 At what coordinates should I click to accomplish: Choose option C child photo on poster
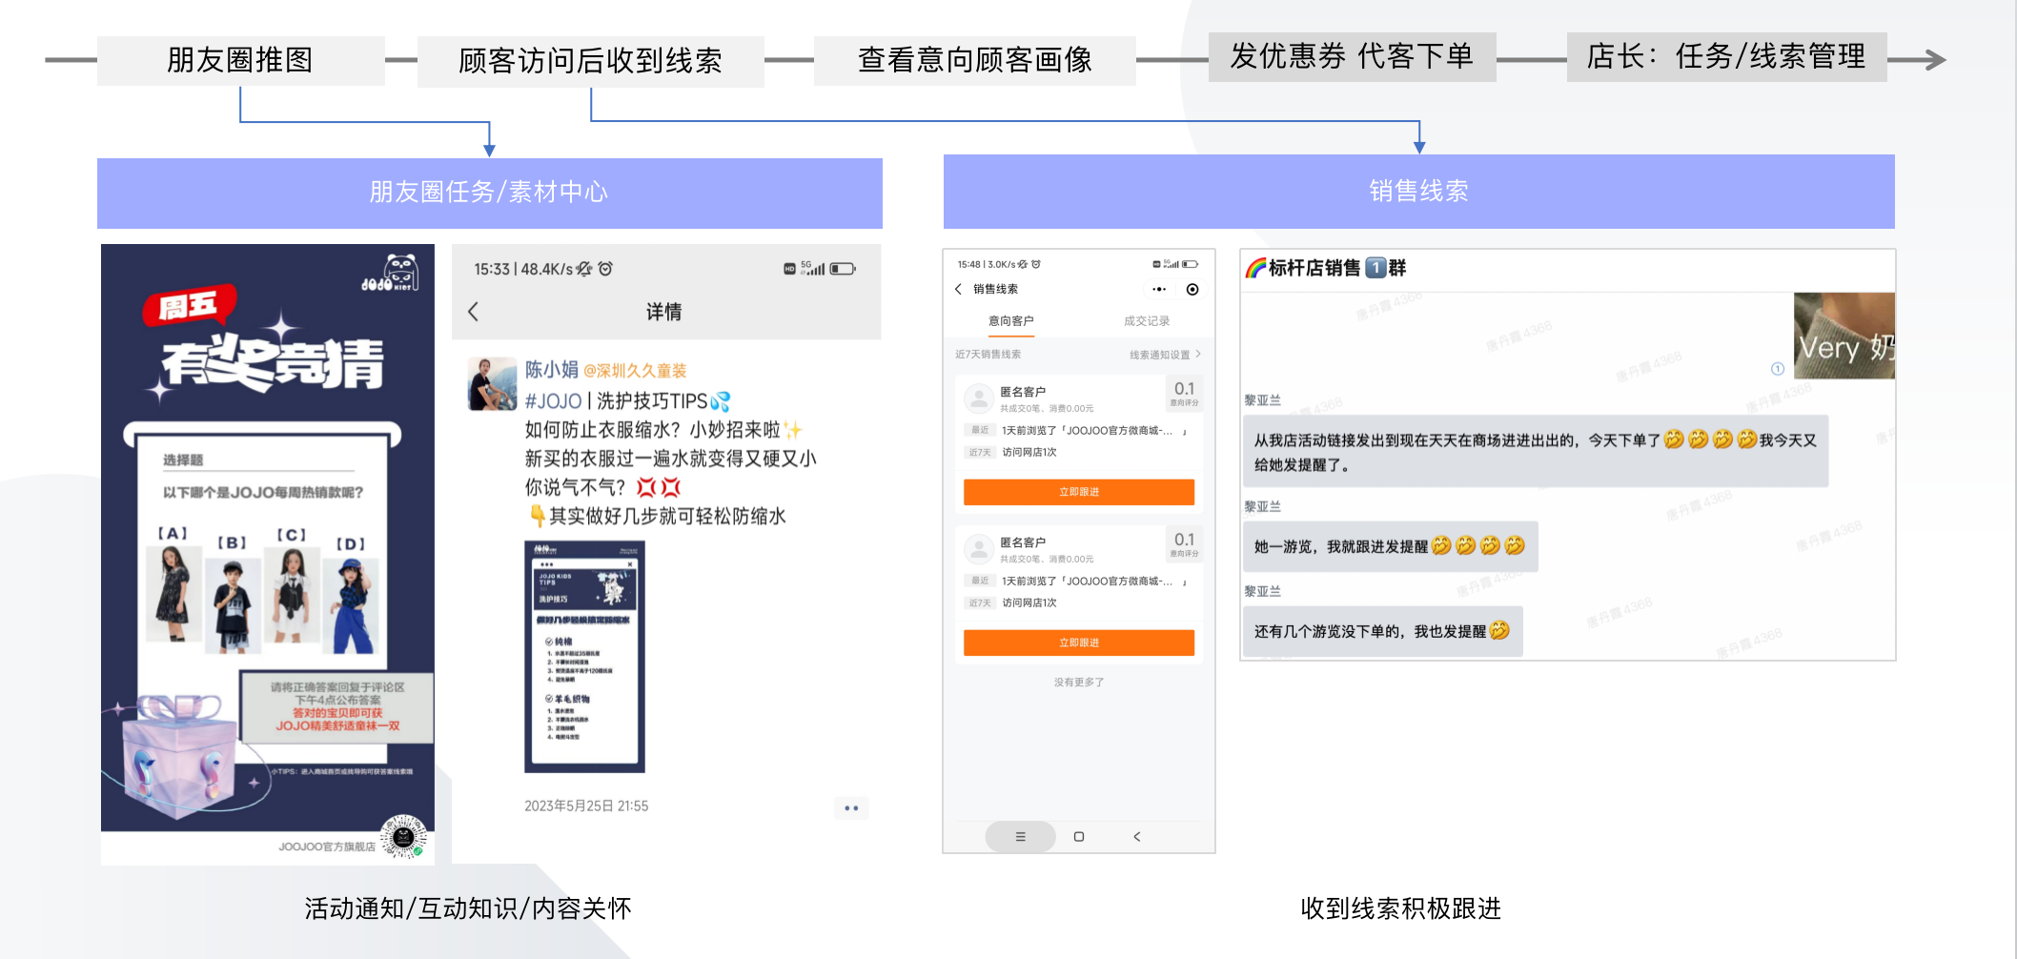coord(292,596)
